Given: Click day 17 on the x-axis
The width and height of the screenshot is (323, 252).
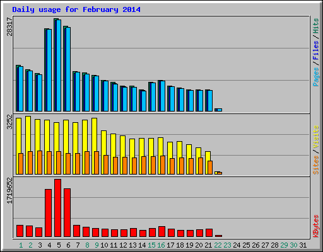Looking at the screenshot, I should click(170, 245).
